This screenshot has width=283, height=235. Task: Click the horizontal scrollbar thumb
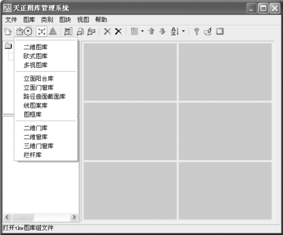[23, 217]
